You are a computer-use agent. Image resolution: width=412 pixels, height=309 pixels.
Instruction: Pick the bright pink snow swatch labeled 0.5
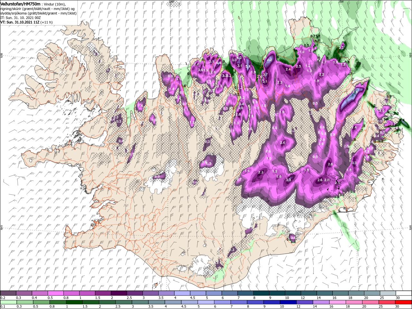[55, 293]
